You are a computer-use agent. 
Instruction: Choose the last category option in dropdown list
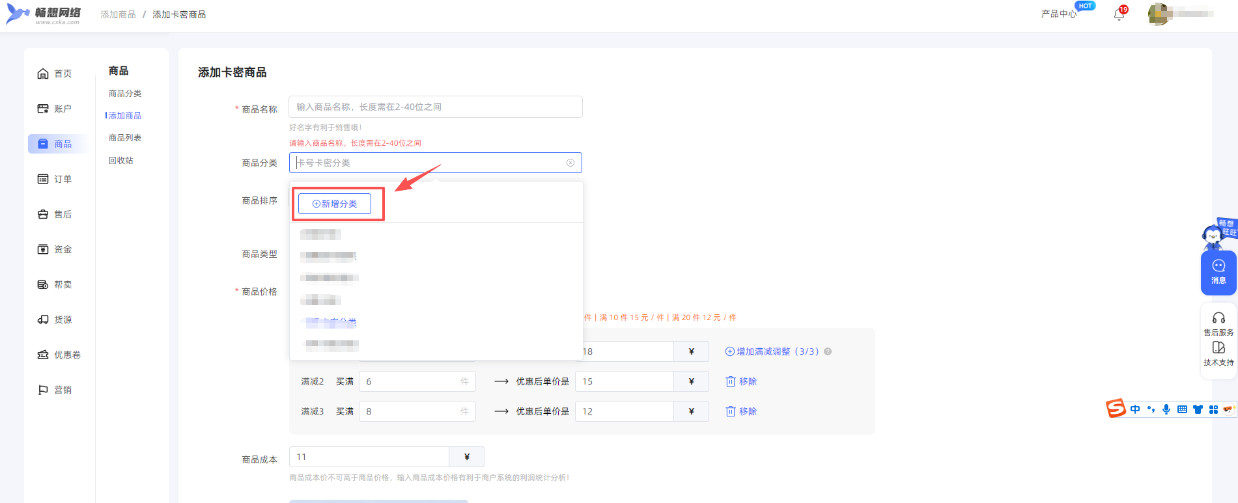click(332, 344)
